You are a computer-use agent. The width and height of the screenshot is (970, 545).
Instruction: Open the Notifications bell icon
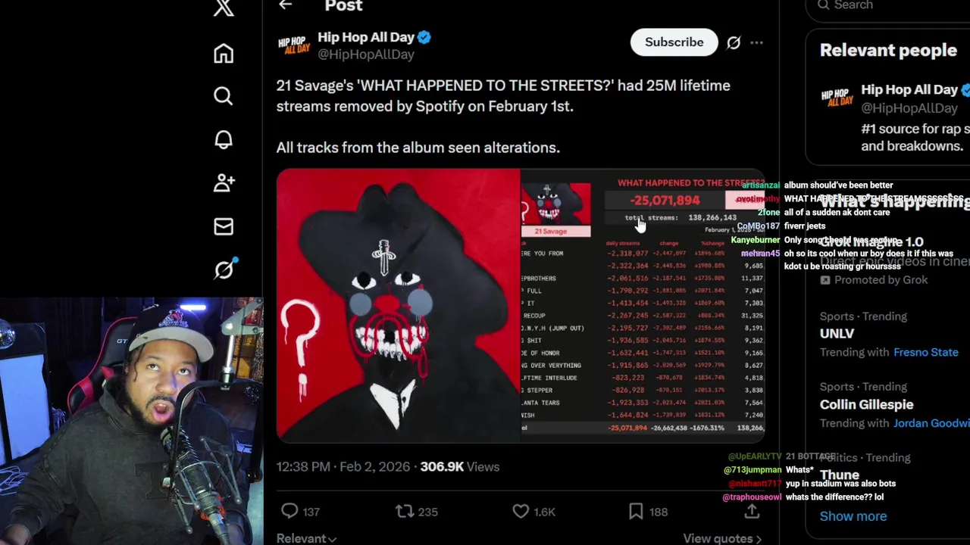tap(224, 139)
